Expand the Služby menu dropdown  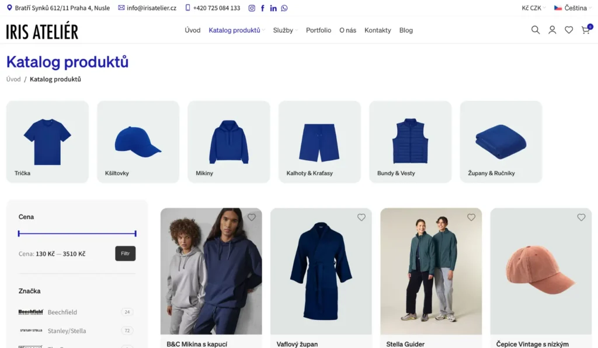(285, 30)
